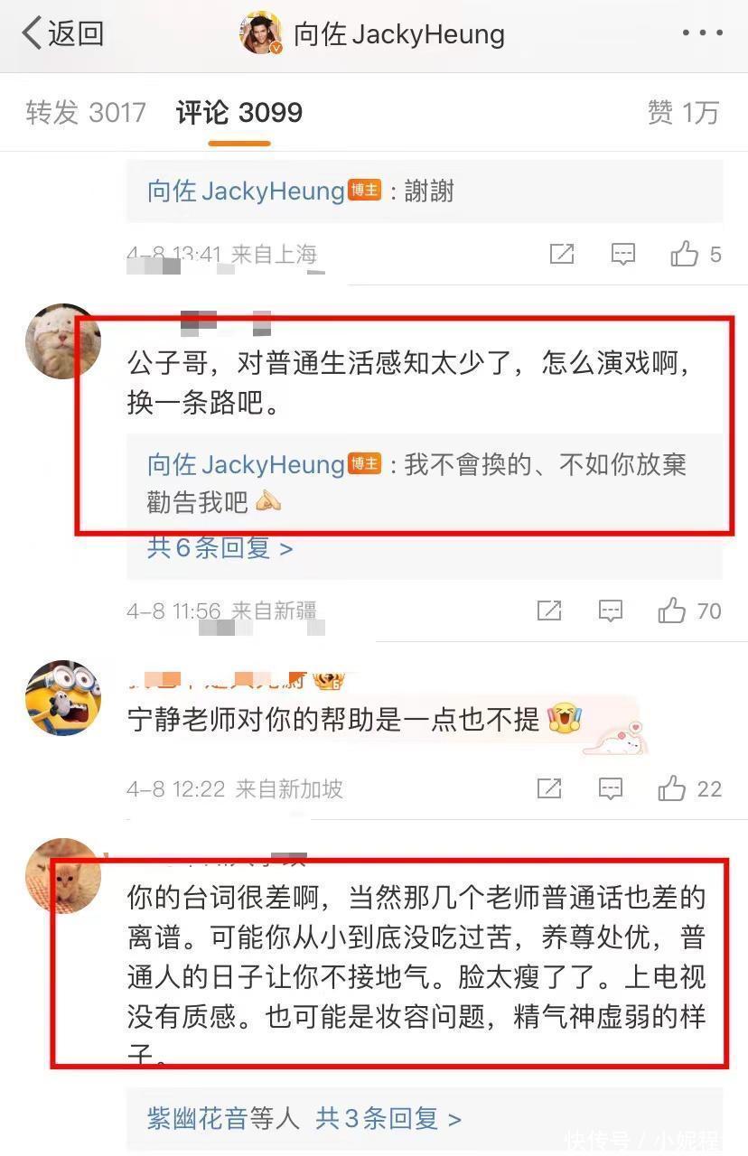Expand 共3条回复 replies
Image resolution: width=748 pixels, height=1156 pixels.
coord(388,1119)
